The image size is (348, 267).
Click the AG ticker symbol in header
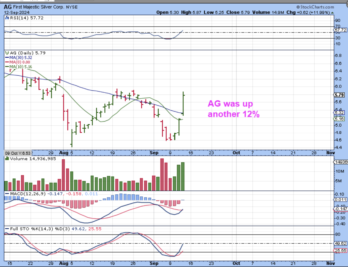[8, 7]
